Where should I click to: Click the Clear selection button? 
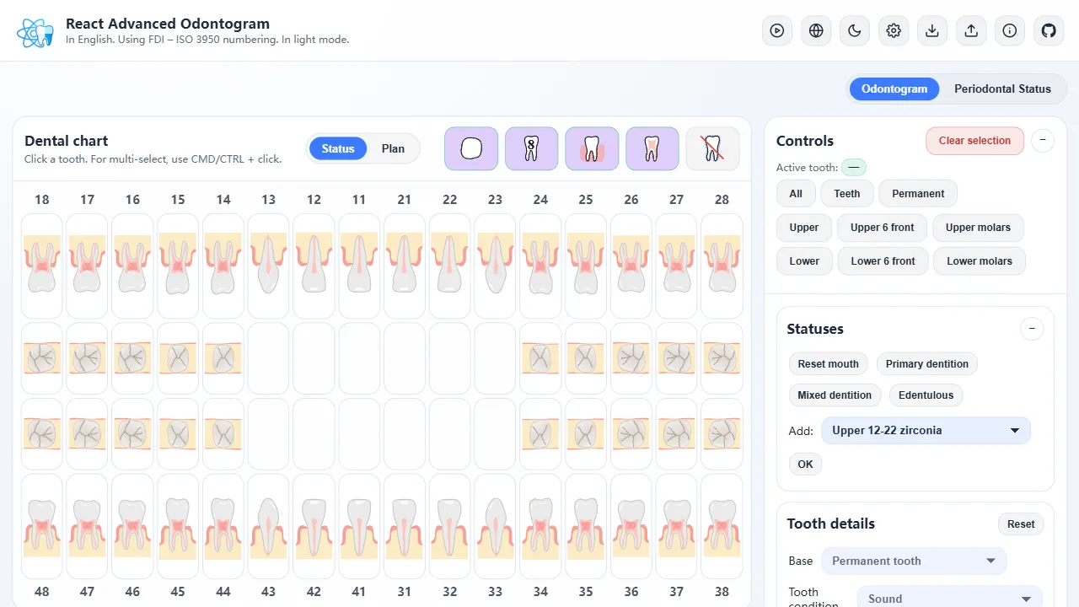pos(974,141)
